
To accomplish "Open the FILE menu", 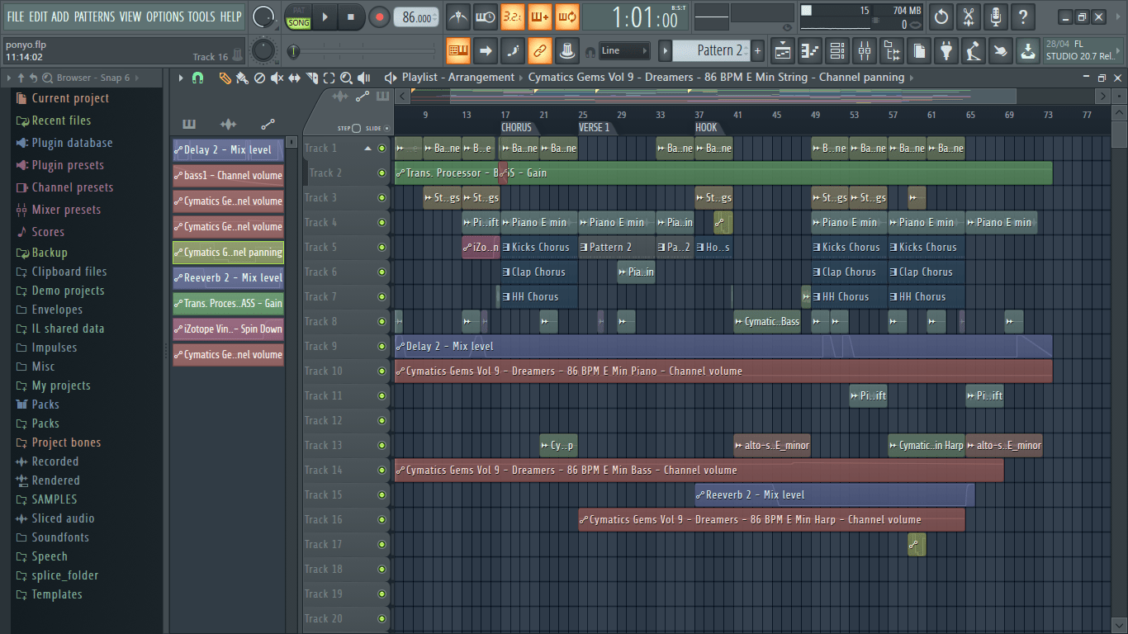I will [16, 17].
